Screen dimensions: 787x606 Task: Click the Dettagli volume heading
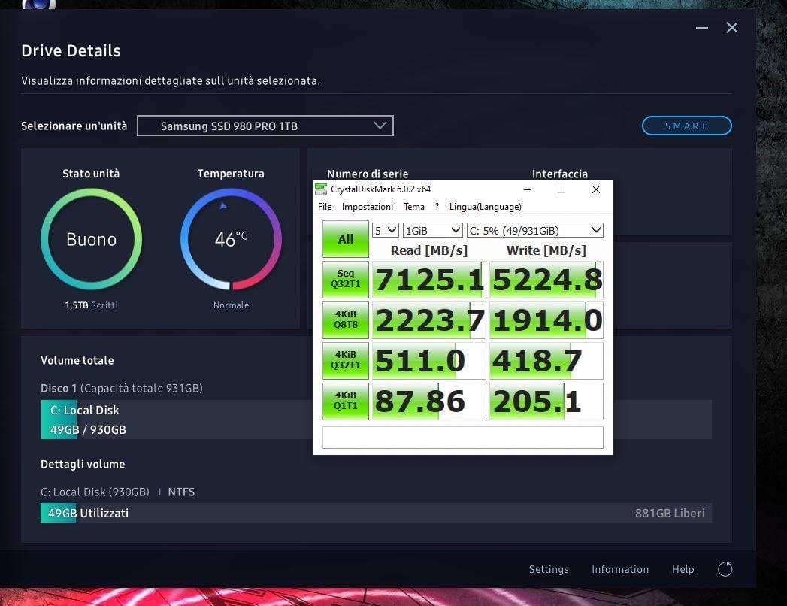pyautogui.click(x=83, y=465)
